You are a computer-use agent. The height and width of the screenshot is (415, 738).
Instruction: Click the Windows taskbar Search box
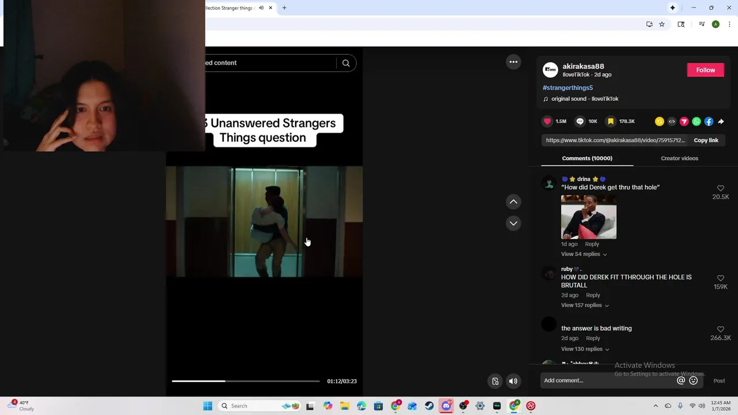point(259,406)
